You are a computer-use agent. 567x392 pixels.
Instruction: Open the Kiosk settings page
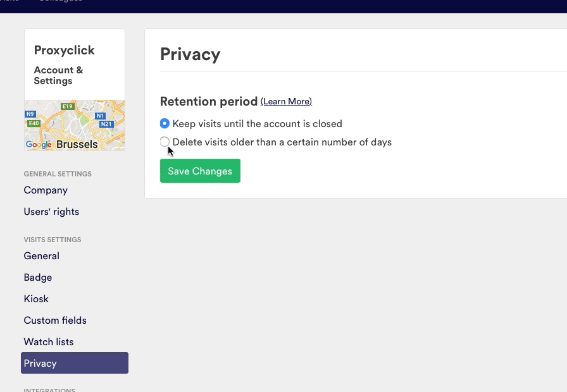(x=36, y=299)
